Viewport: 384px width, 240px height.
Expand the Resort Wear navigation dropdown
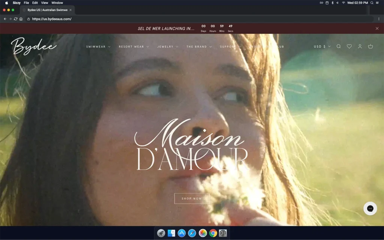click(134, 47)
